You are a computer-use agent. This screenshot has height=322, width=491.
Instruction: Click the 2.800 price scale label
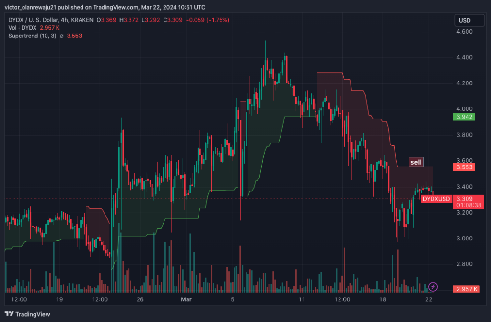coord(465,264)
